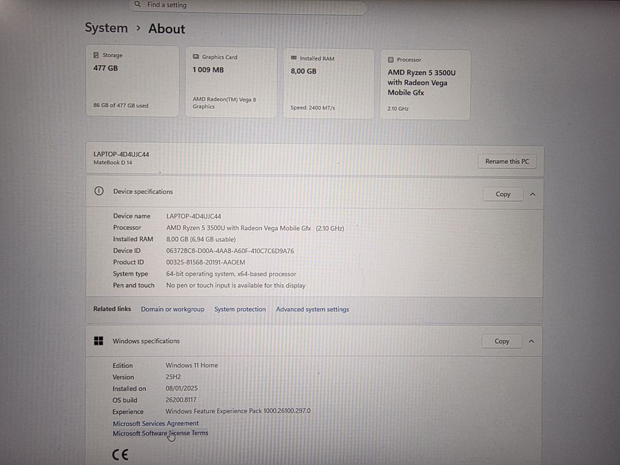Select the Version value 25H2
Viewport: 620px width, 465px height.
coord(173,377)
